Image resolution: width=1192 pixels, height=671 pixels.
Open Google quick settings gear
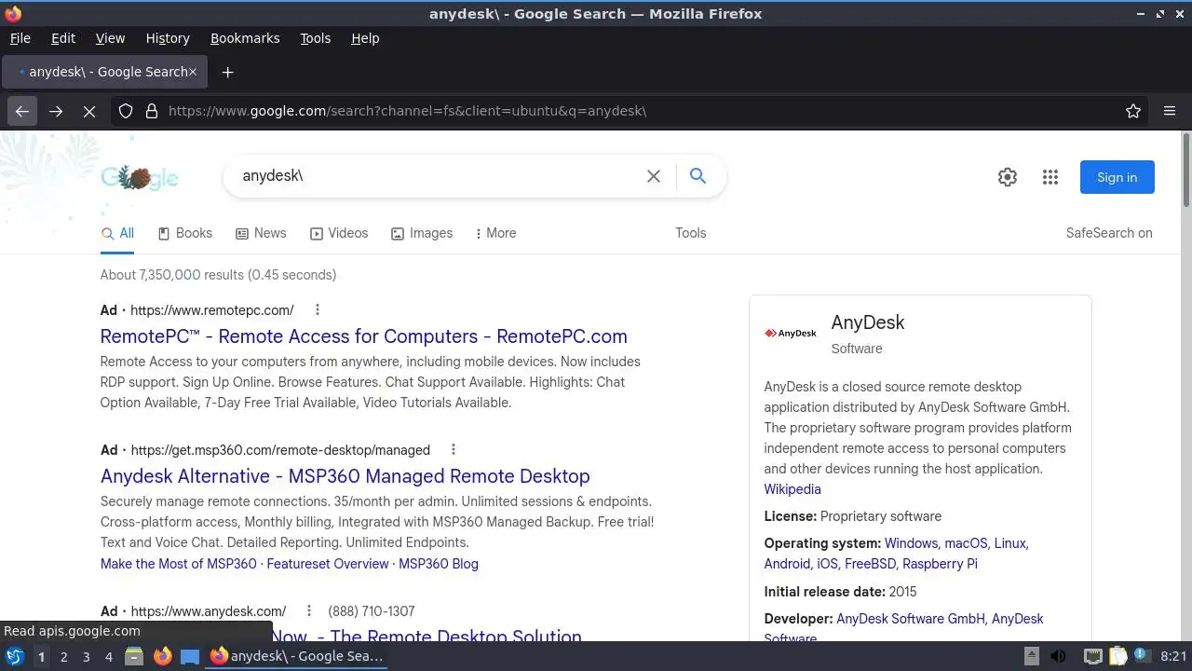(1008, 177)
